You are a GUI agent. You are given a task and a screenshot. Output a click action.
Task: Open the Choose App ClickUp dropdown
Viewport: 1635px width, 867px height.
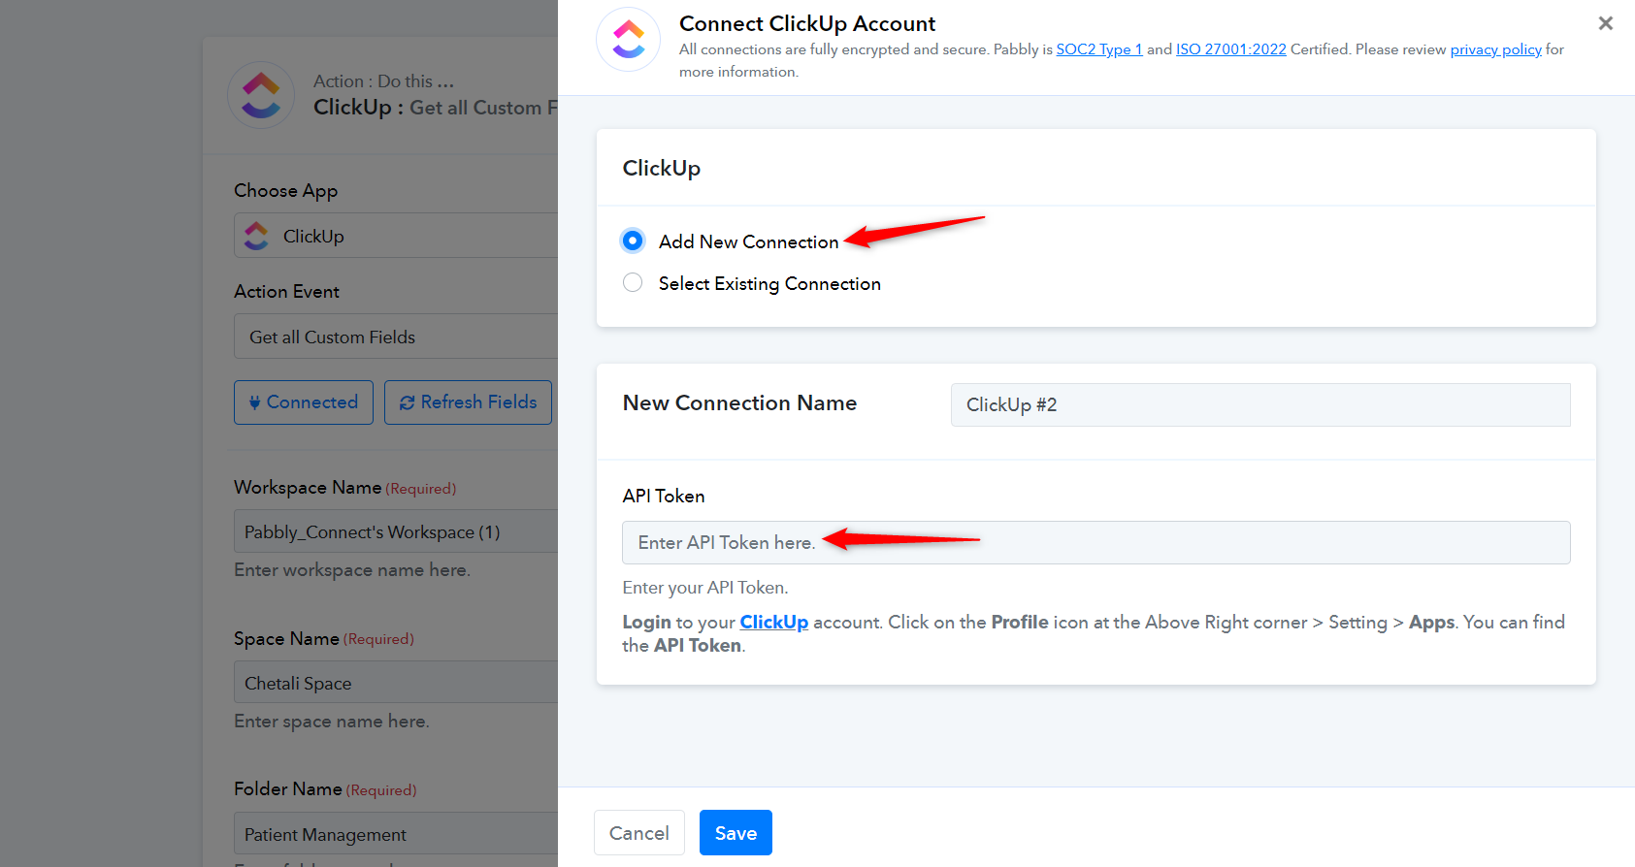coord(396,236)
